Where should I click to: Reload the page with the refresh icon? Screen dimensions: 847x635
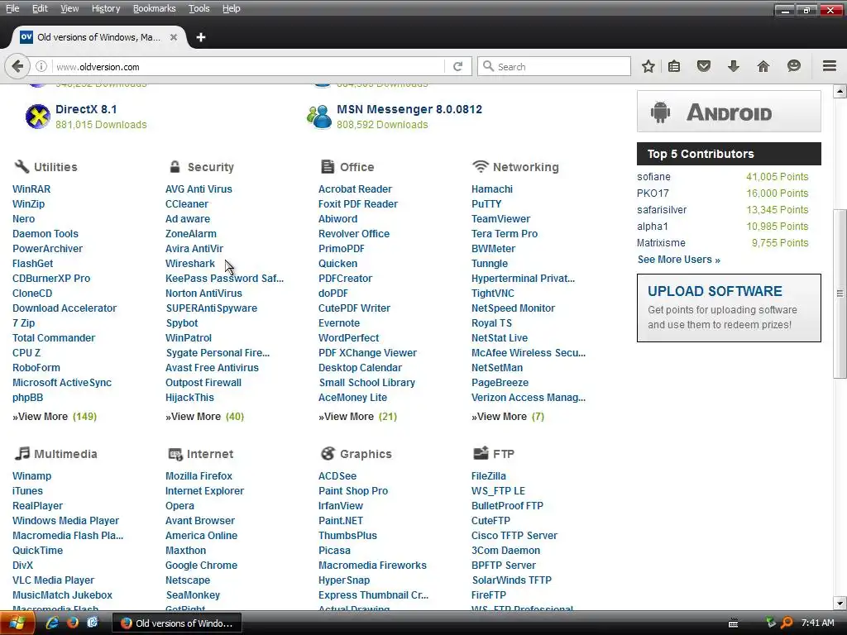click(x=458, y=66)
